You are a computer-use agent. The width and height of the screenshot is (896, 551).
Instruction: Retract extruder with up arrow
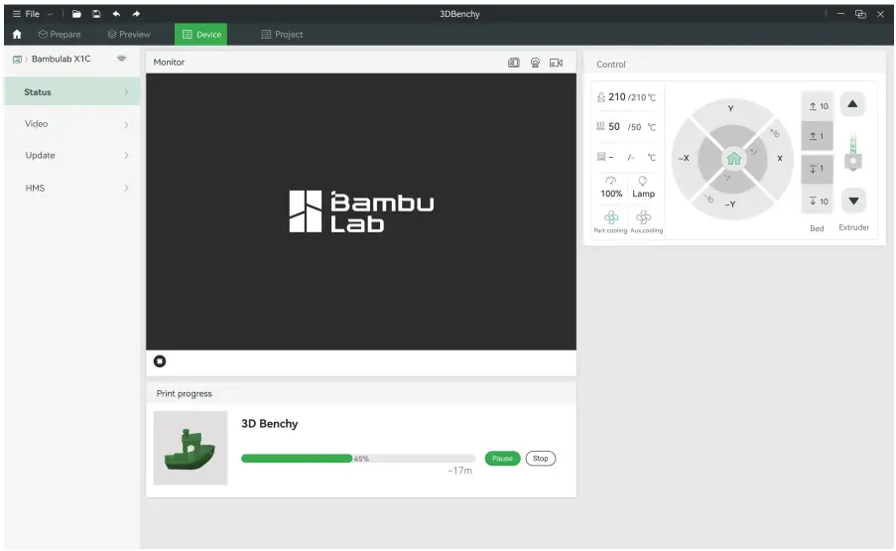852,104
